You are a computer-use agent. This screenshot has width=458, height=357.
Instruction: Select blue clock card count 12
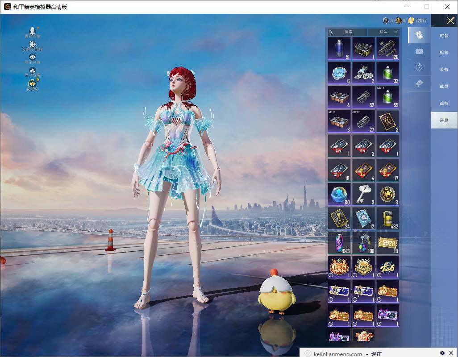[x=363, y=219]
